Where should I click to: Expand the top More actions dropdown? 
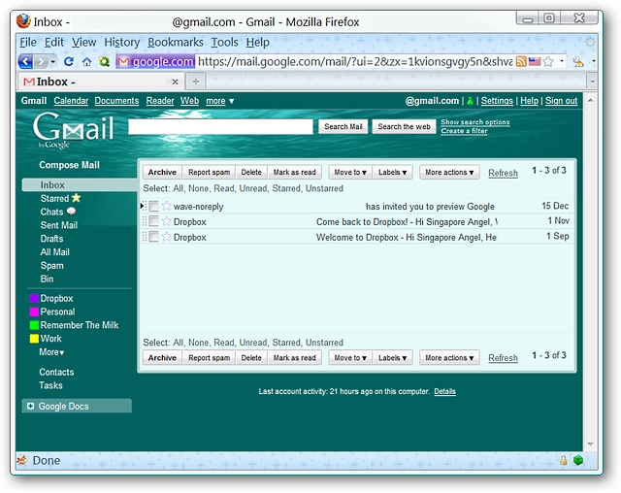tap(449, 173)
